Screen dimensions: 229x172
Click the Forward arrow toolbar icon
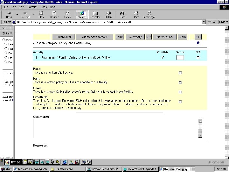tap(25, 13)
